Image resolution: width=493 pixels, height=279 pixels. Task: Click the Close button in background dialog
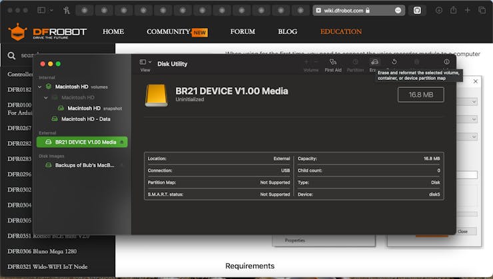point(466,232)
